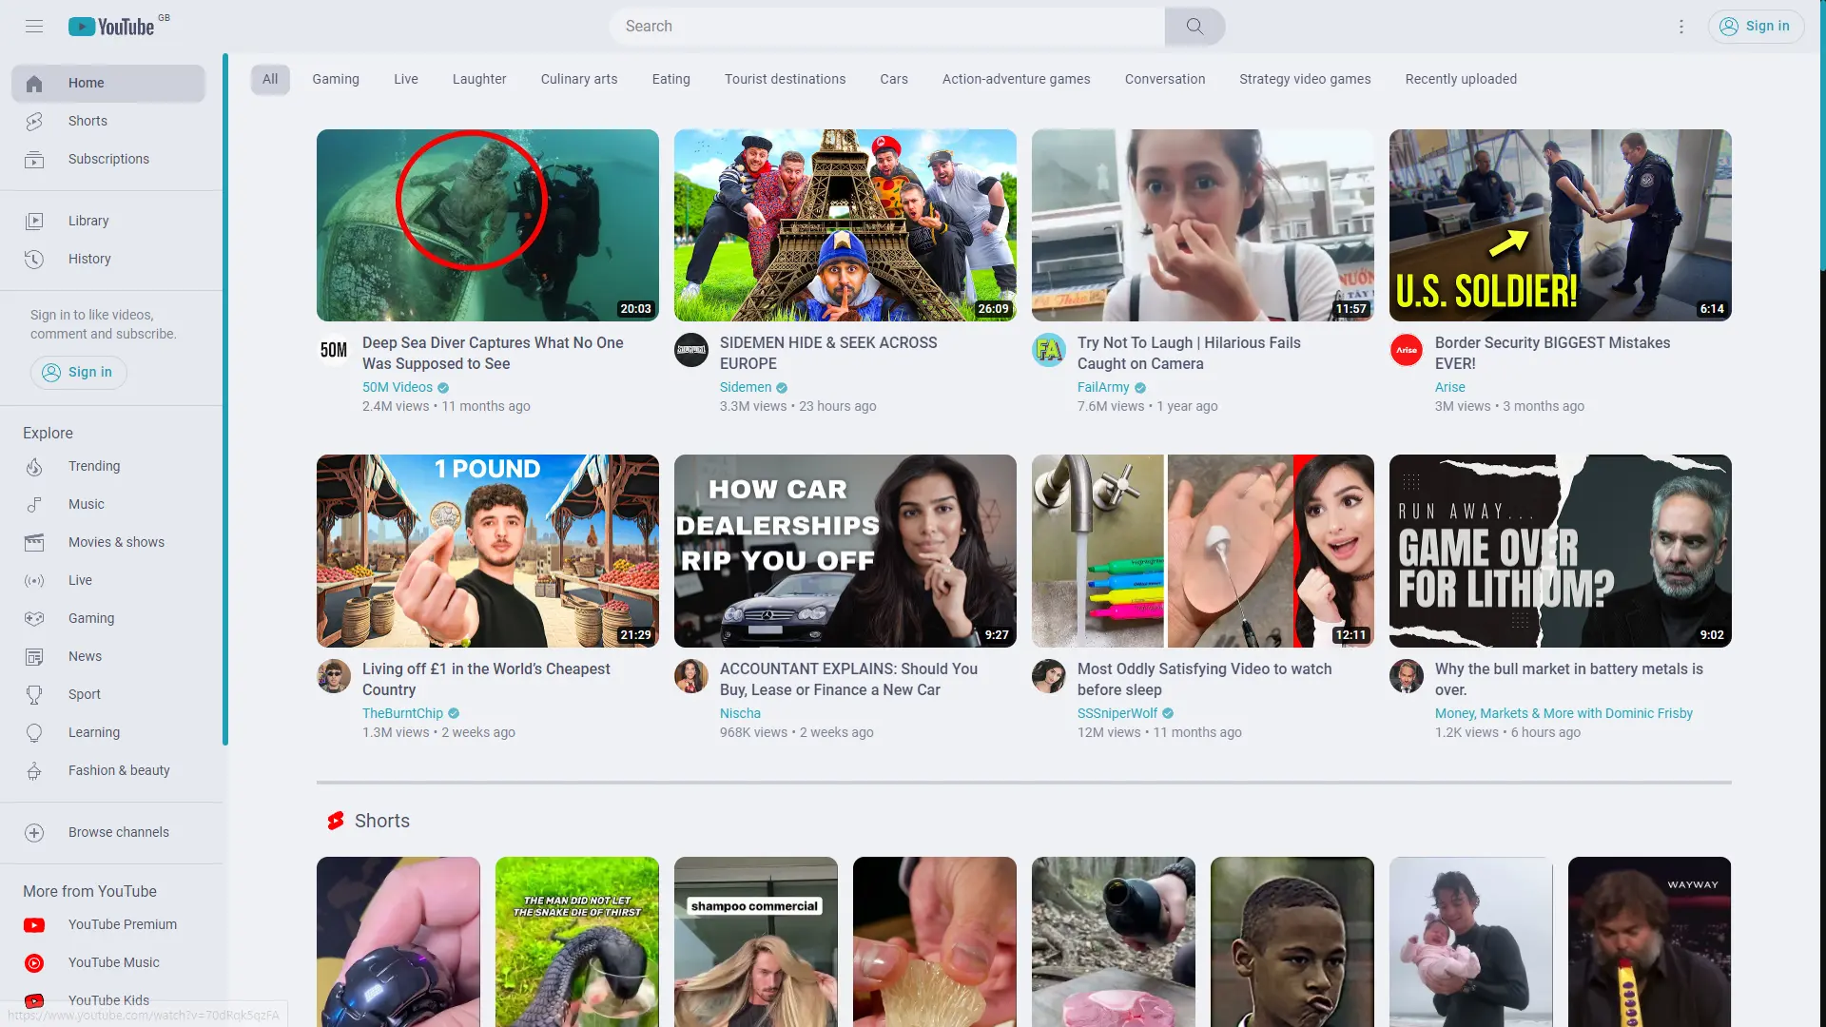Select the Culinary arts filter chip
The width and height of the screenshot is (1826, 1027).
click(x=578, y=79)
